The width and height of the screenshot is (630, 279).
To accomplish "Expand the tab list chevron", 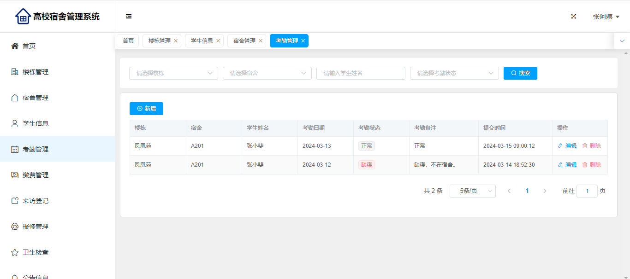I will pyautogui.click(x=622, y=41).
